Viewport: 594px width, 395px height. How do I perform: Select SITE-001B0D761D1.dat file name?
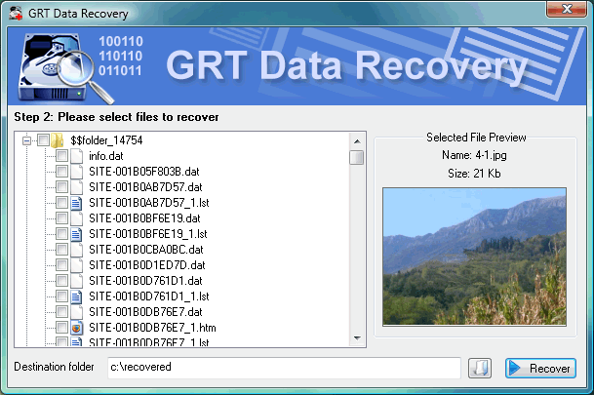point(145,281)
